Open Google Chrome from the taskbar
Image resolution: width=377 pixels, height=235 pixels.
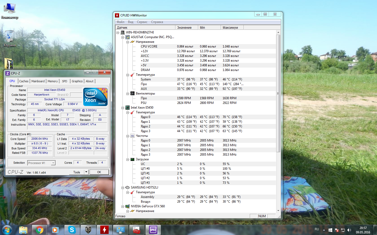(40, 230)
